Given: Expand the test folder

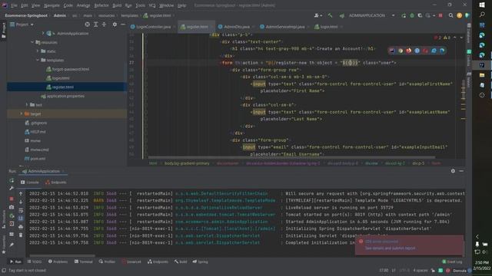Looking at the screenshot, I should [x=27, y=105].
